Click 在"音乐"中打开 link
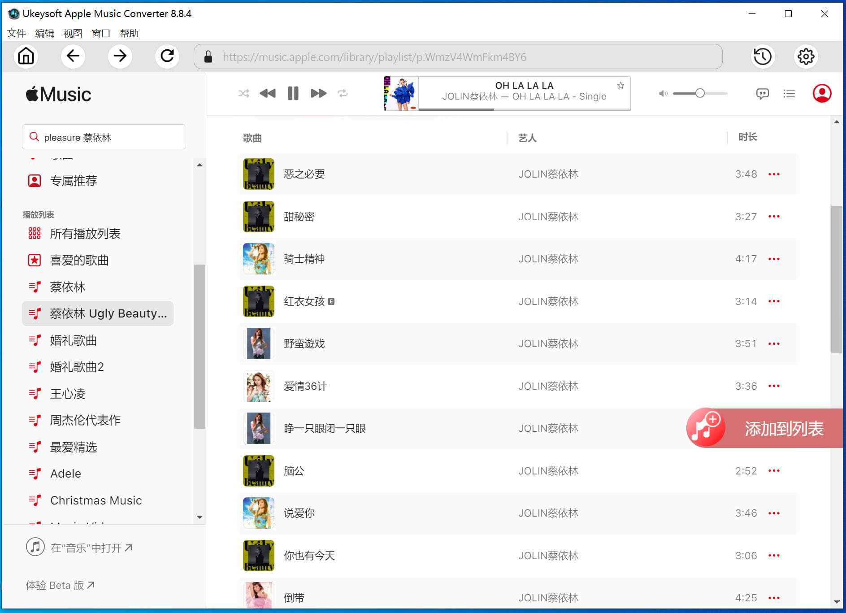The width and height of the screenshot is (846, 613). point(79,548)
